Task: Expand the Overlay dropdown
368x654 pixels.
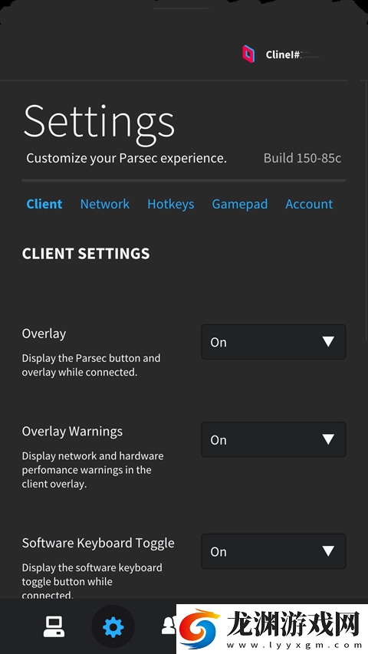Action: 274,342
